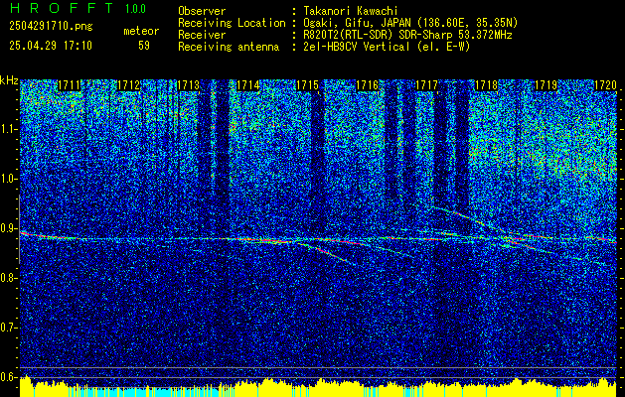The width and height of the screenshot is (625, 397).
Task: Click the Receiver field label
Action: pyautogui.click(x=202, y=35)
